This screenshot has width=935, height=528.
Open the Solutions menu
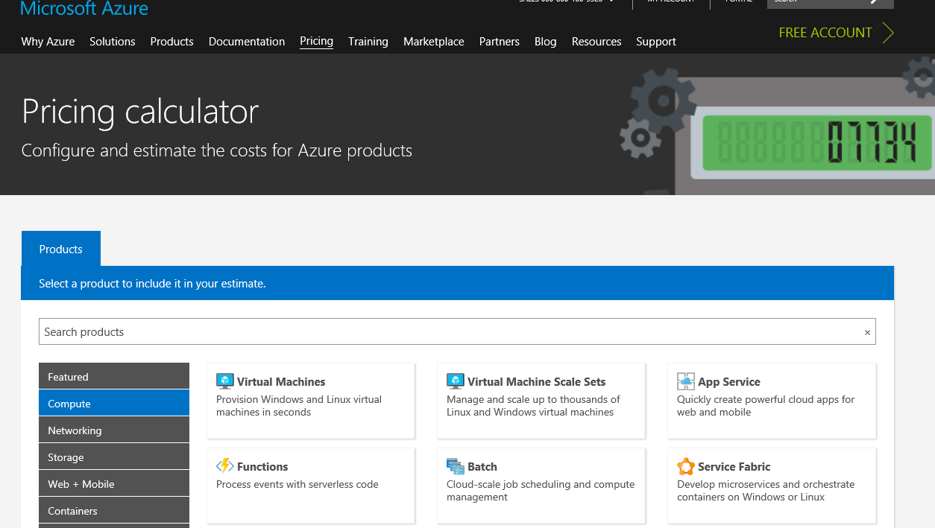pyautogui.click(x=113, y=42)
